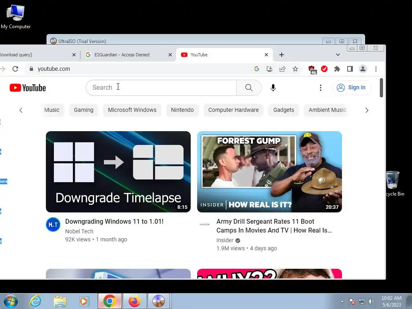
Task: Open Insider channel name link
Action: (x=225, y=240)
